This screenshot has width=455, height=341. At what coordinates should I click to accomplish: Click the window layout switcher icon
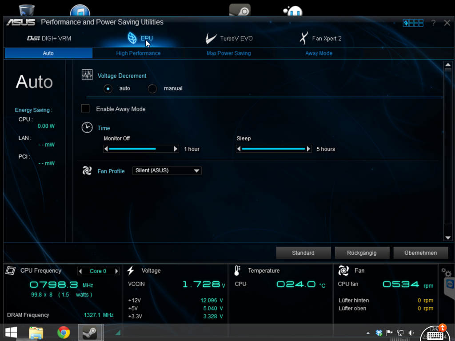click(413, 23)
